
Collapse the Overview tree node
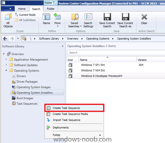[4, 54]
